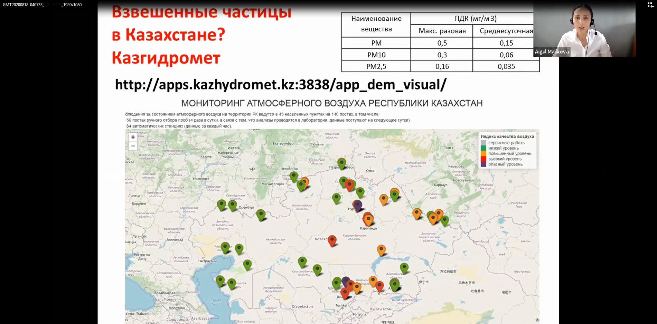Select the orange marker above Lake Balkhash
Screen dimensions: 657x324
[381, 249]
